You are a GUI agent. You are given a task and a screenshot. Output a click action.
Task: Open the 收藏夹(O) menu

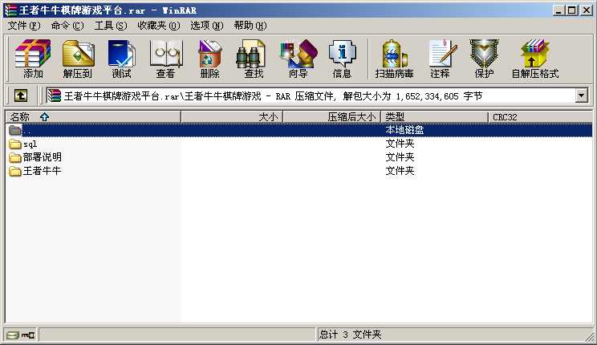click(159, 26)
